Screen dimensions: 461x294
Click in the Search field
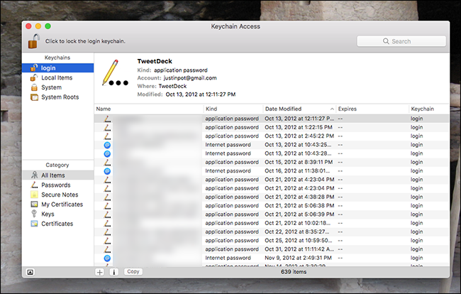(x=401, y=41)
